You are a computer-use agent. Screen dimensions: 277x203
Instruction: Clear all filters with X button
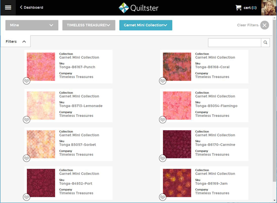(x=265, y=25)
